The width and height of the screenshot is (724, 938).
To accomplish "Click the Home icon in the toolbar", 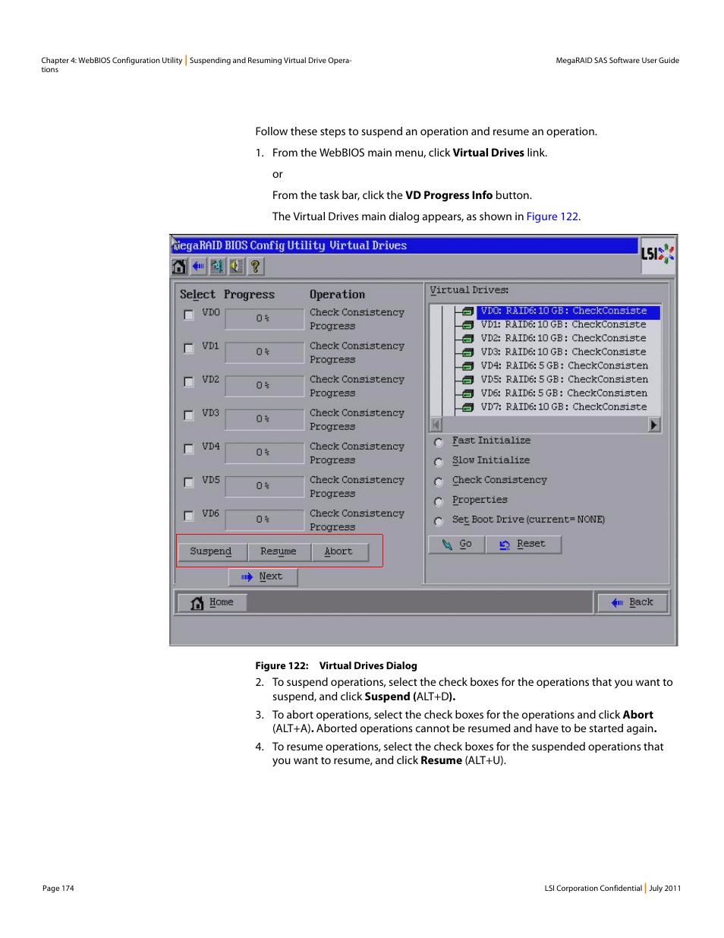I will pos(179,267).
